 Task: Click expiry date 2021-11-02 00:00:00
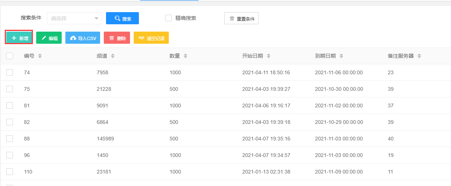pyautogui.click(x=339, y=105)
